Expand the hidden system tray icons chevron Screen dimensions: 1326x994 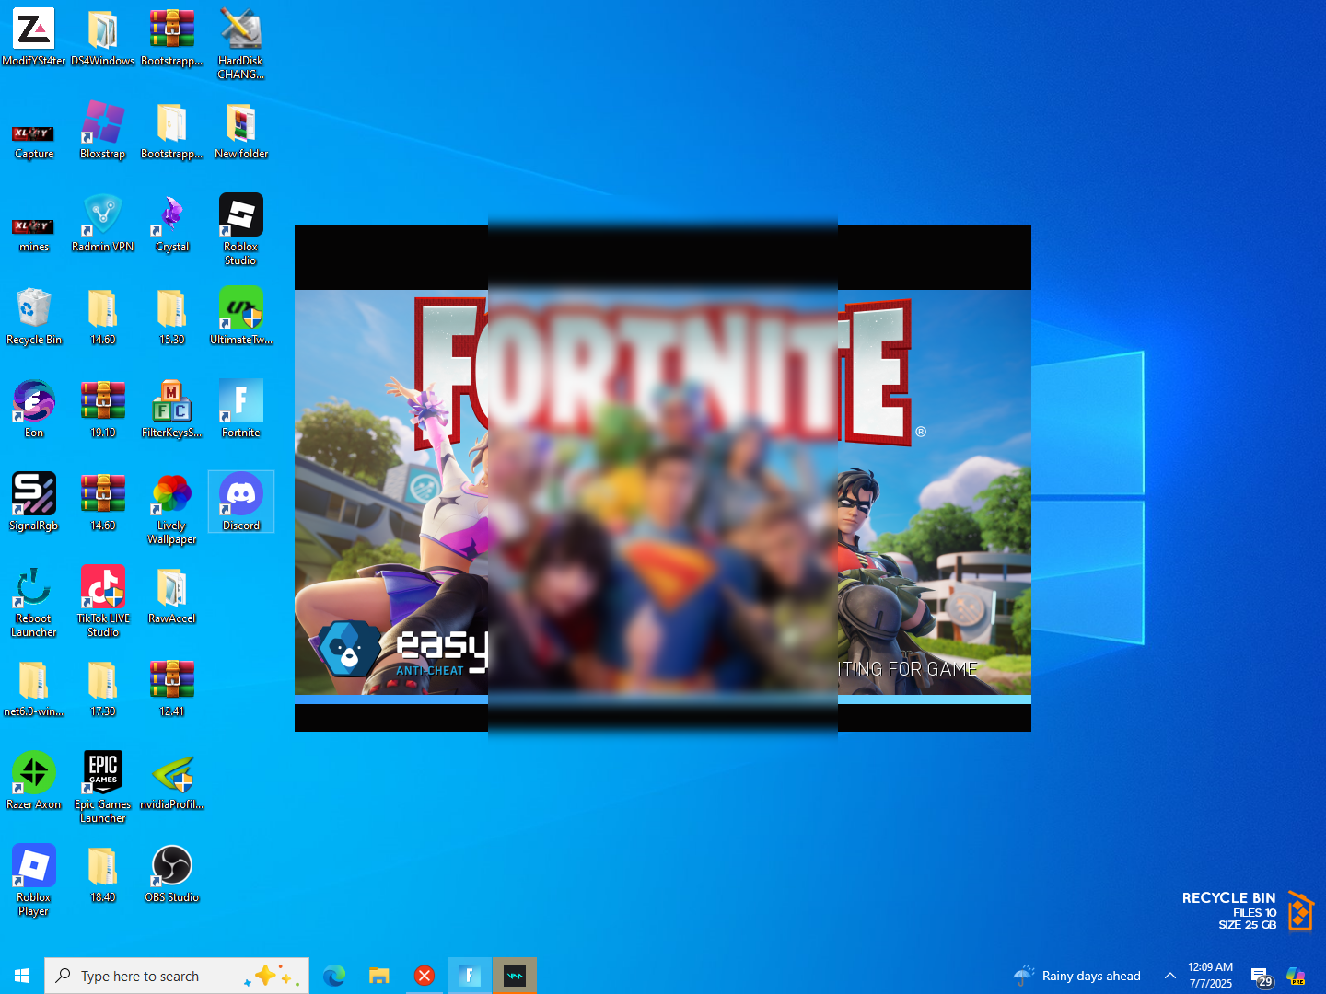tap(1169, 976)
